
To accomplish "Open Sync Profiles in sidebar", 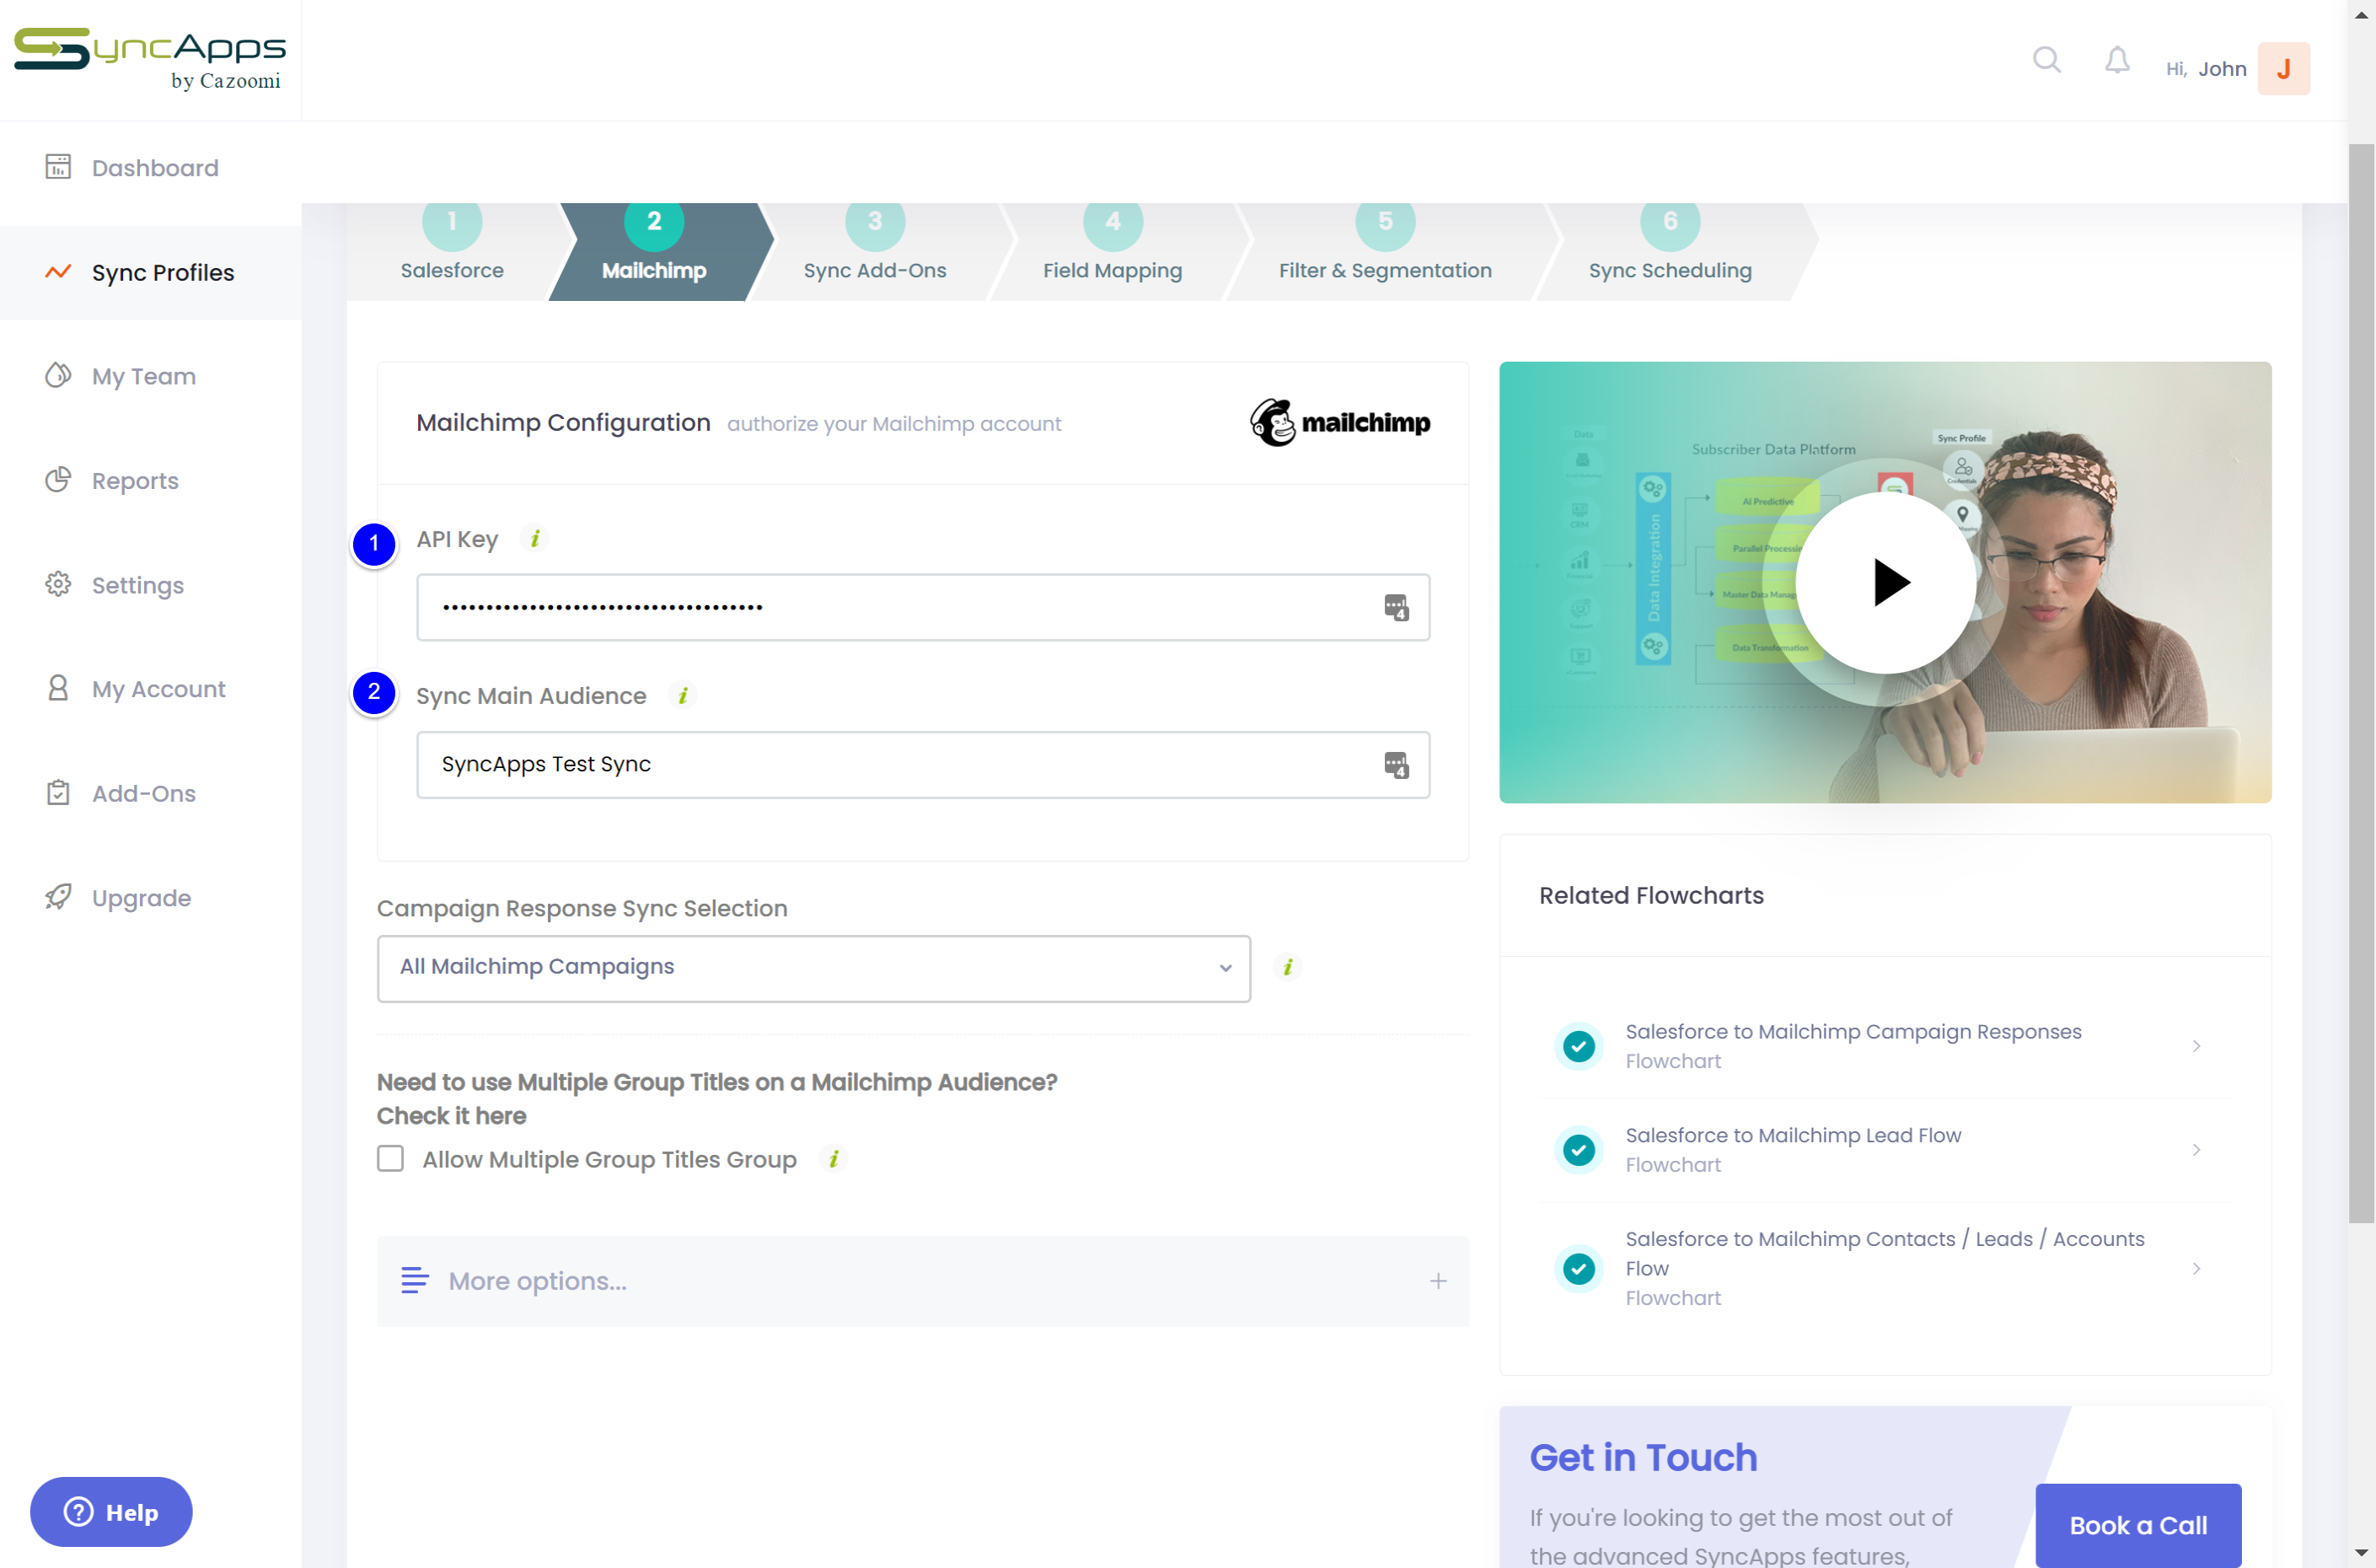I will 151,272.
